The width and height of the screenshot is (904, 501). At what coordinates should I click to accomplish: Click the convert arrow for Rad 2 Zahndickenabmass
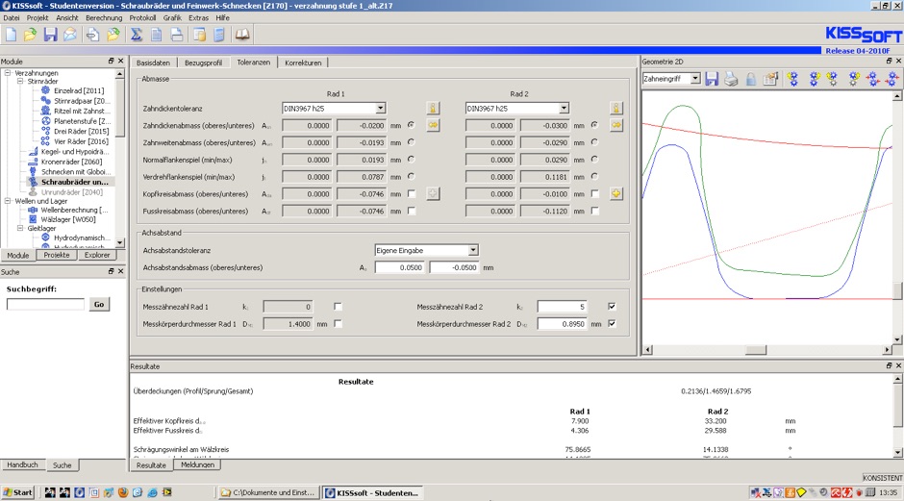tap(615, 125)
